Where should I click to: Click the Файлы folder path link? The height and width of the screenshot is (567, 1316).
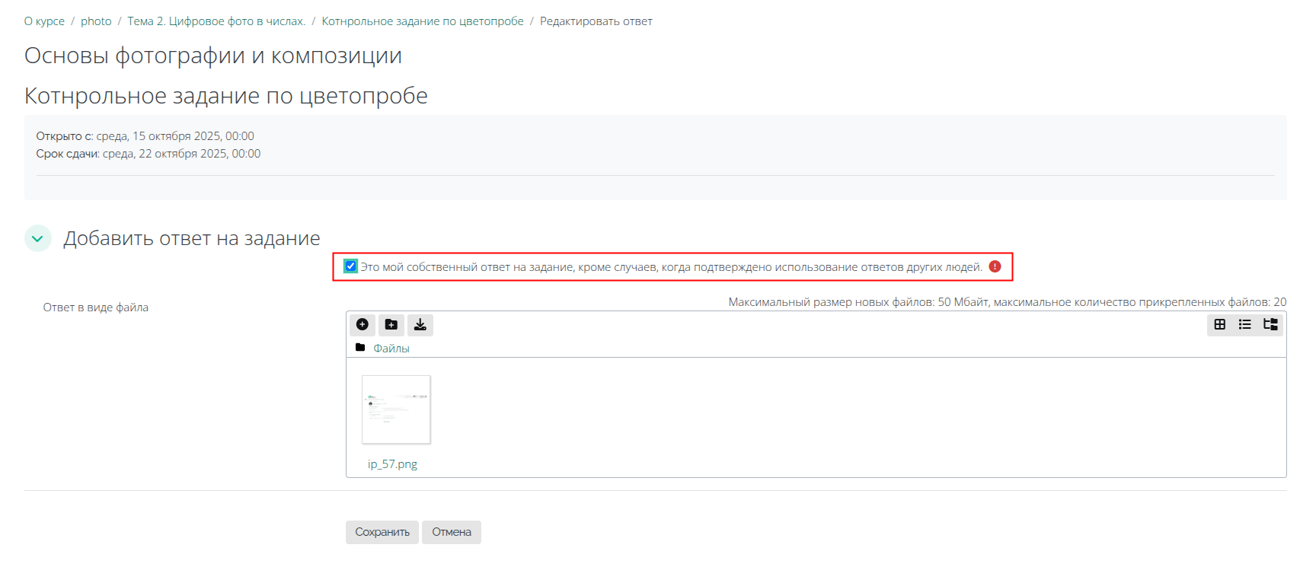pos(391,349)
